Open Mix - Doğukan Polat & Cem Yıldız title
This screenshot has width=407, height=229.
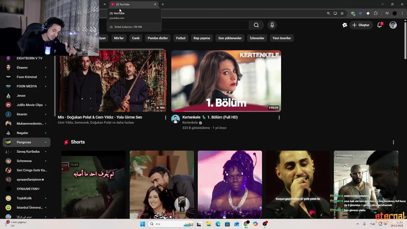click(x=100, y=117)
